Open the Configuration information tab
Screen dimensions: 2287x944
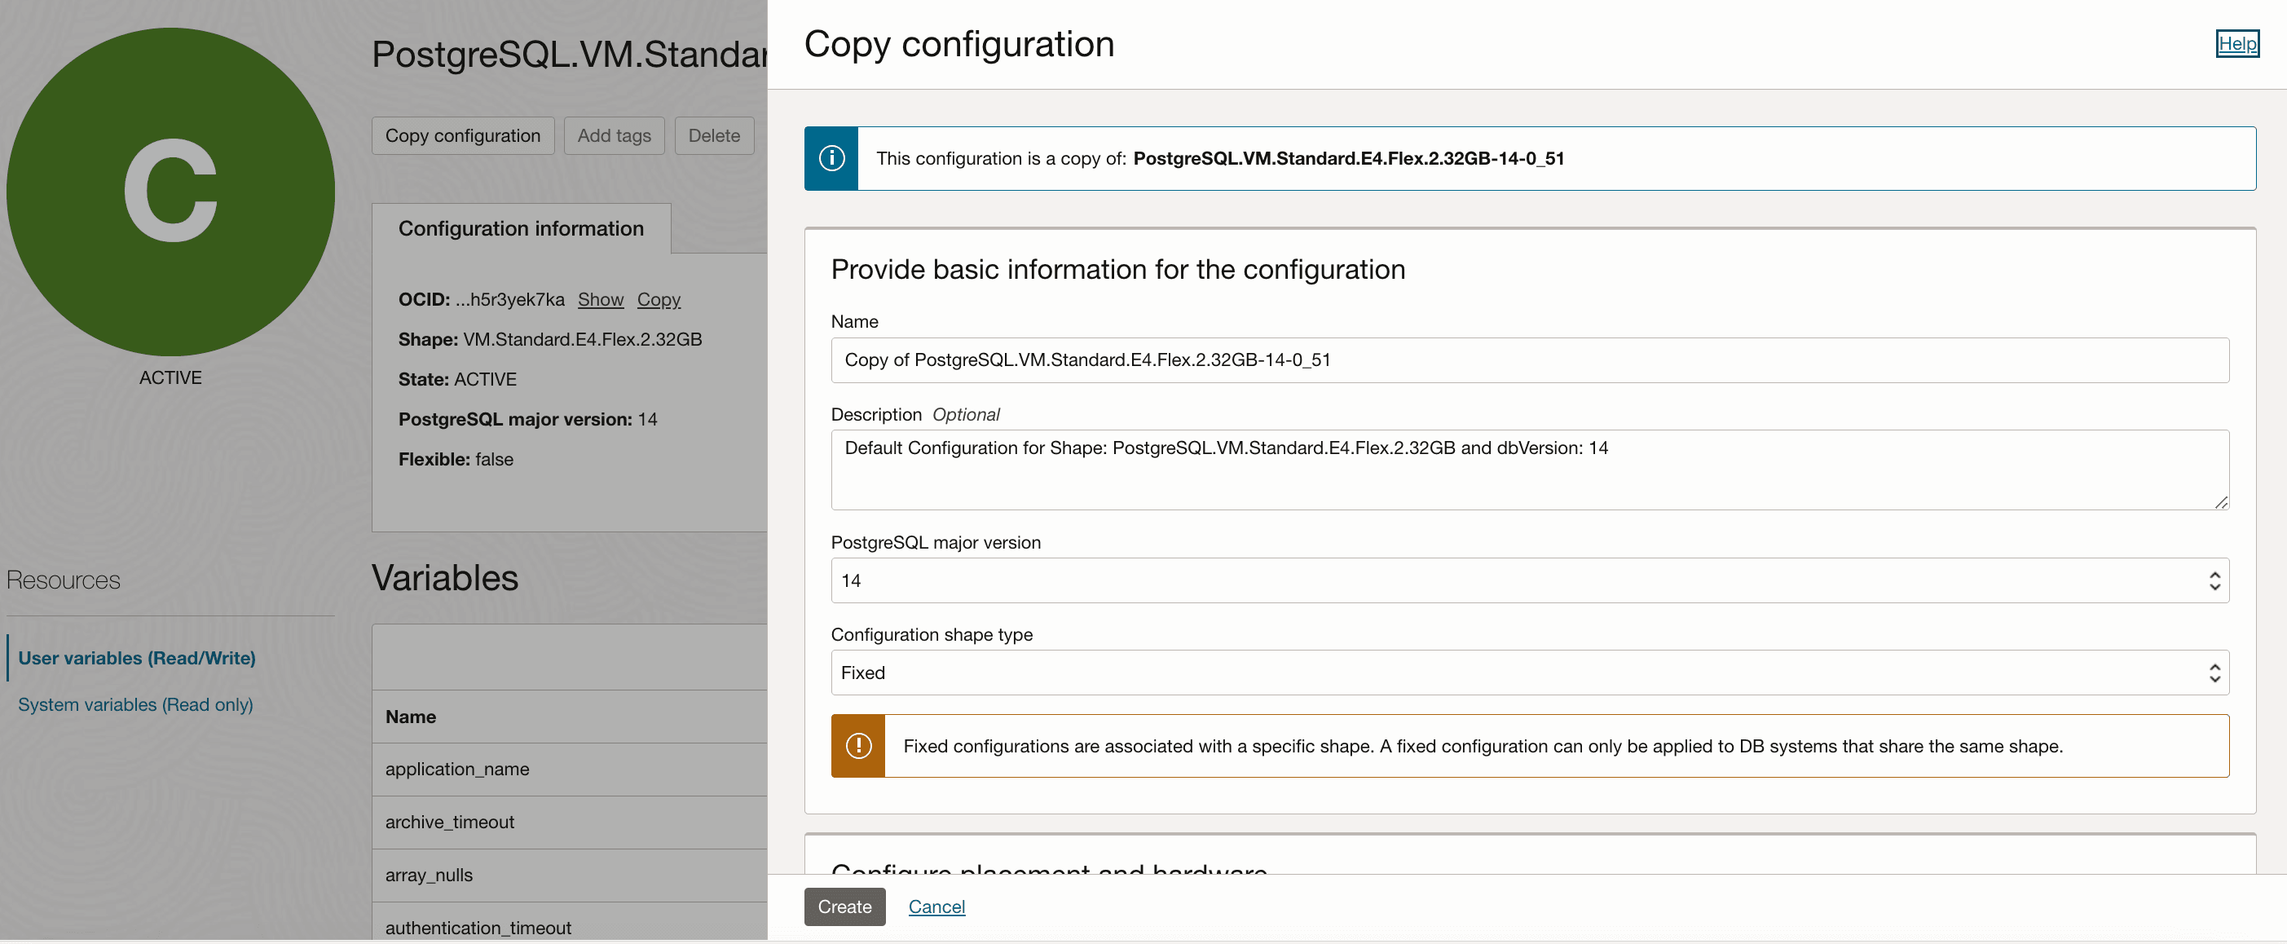pos(520,228)
